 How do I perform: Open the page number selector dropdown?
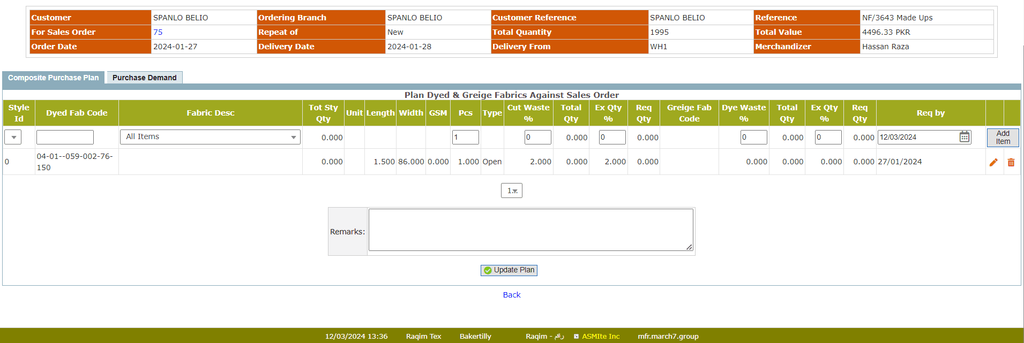click(x=512, y=190)
